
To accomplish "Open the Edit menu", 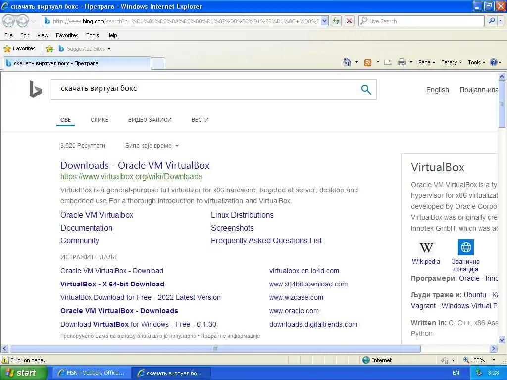I will pos(25,35).
